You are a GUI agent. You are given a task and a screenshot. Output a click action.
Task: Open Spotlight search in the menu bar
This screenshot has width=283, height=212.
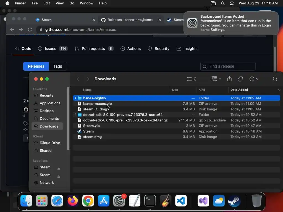click(x=223, y=3)
